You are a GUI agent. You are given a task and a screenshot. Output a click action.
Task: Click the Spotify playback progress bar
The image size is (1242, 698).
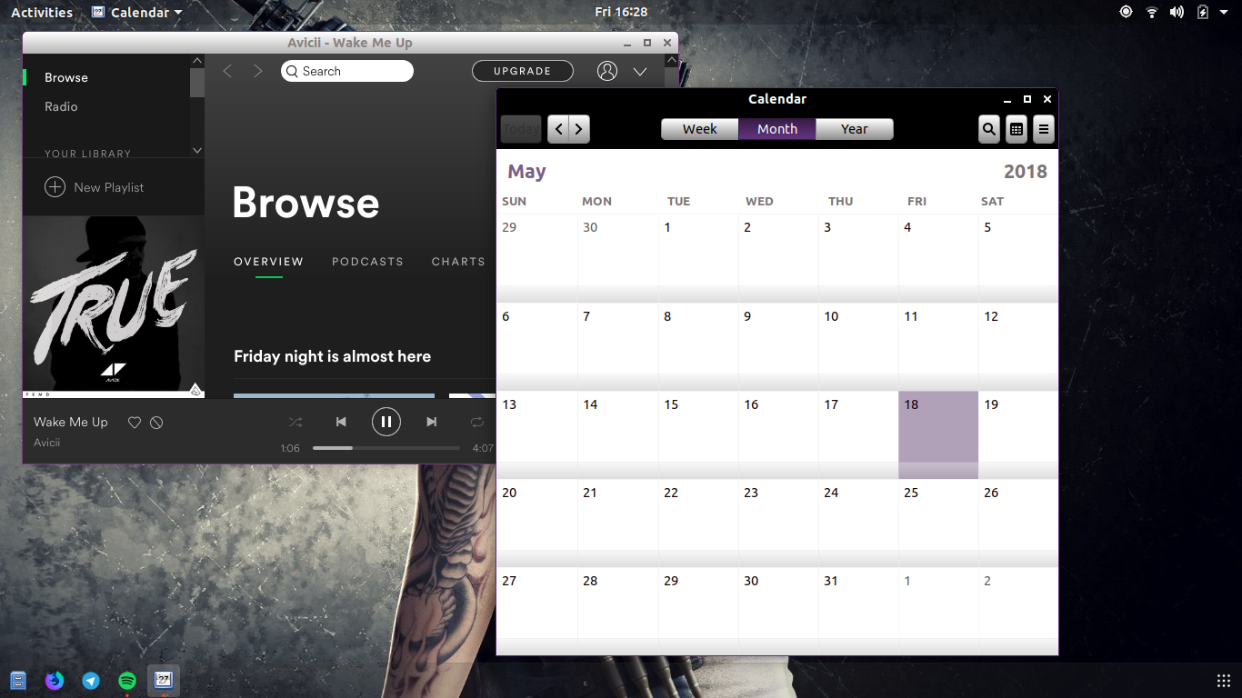[386, 448]
